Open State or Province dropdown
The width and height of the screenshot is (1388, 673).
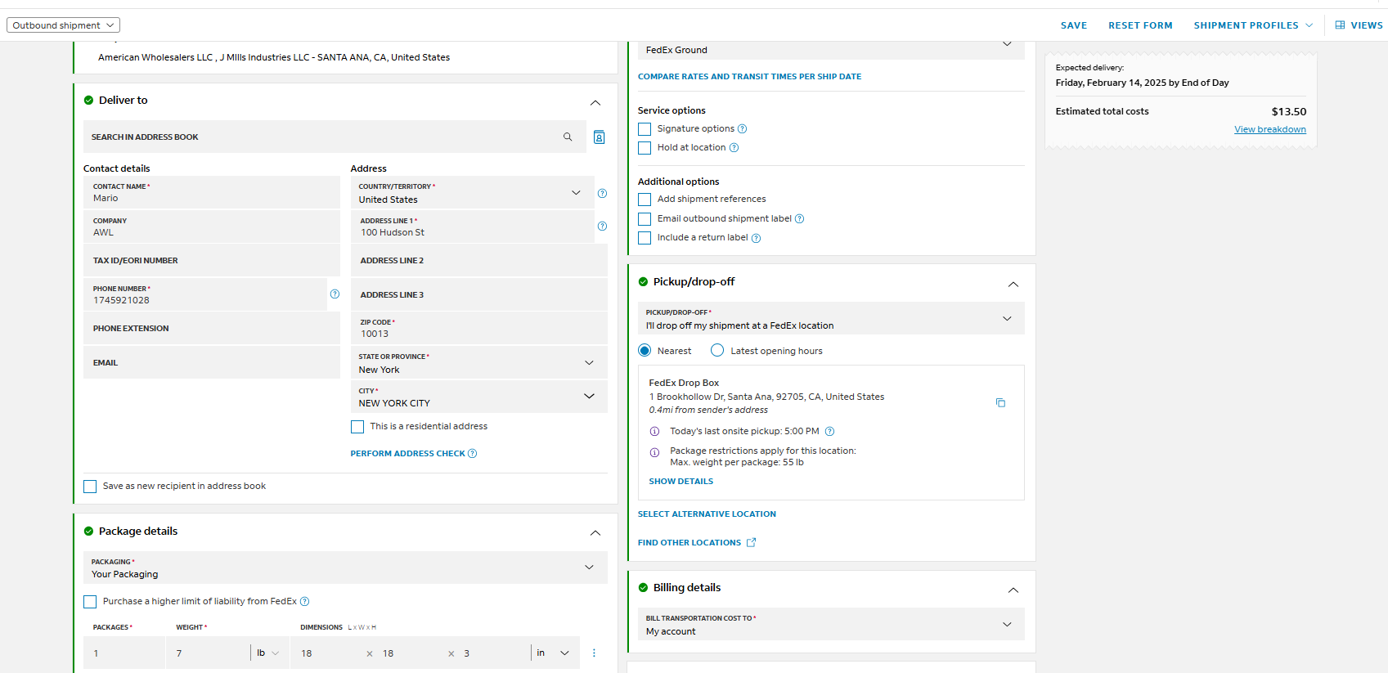[479, 363]
